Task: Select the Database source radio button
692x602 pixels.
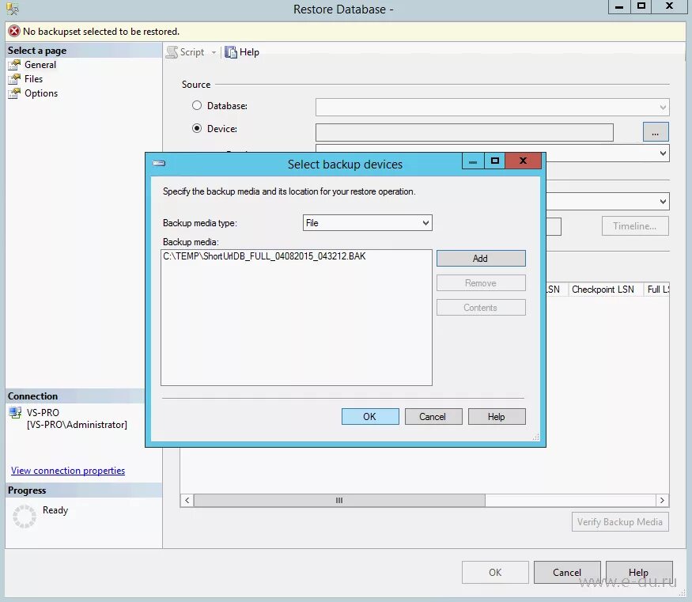Action: (x=197, y=105)
